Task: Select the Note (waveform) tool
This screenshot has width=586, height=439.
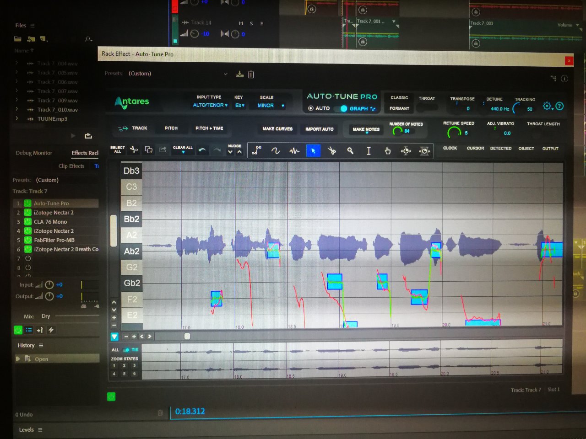Action: coord(294,150)
